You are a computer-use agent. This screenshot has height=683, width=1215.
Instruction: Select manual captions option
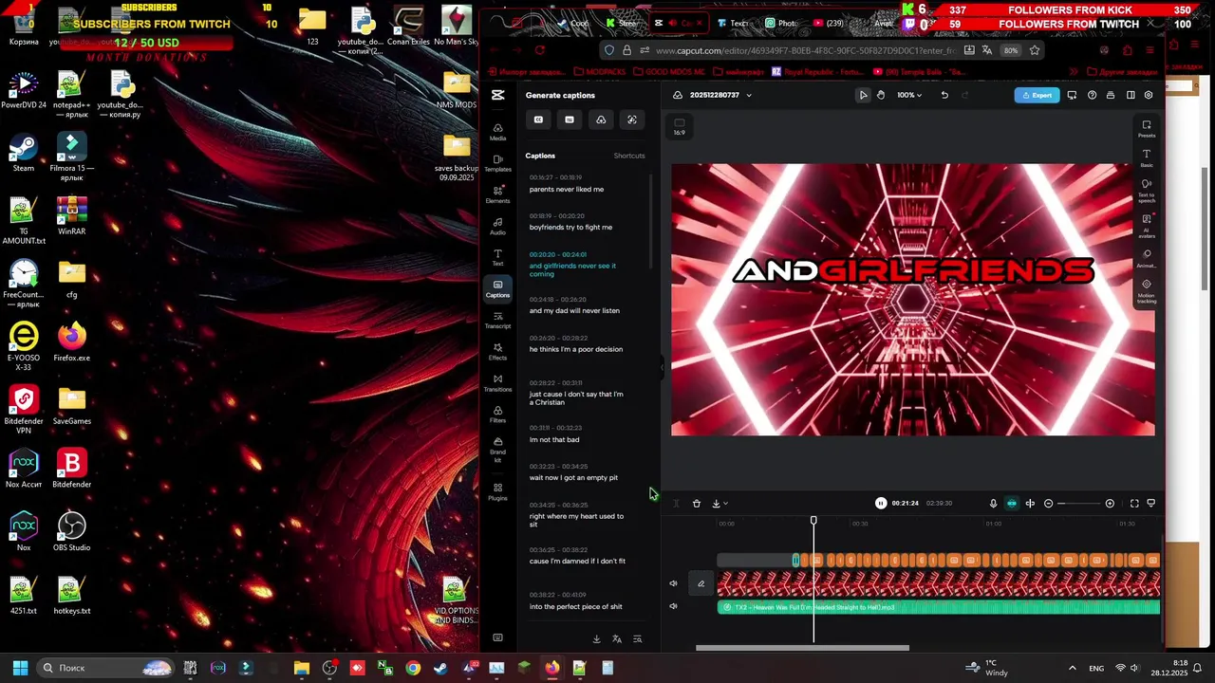570,120
